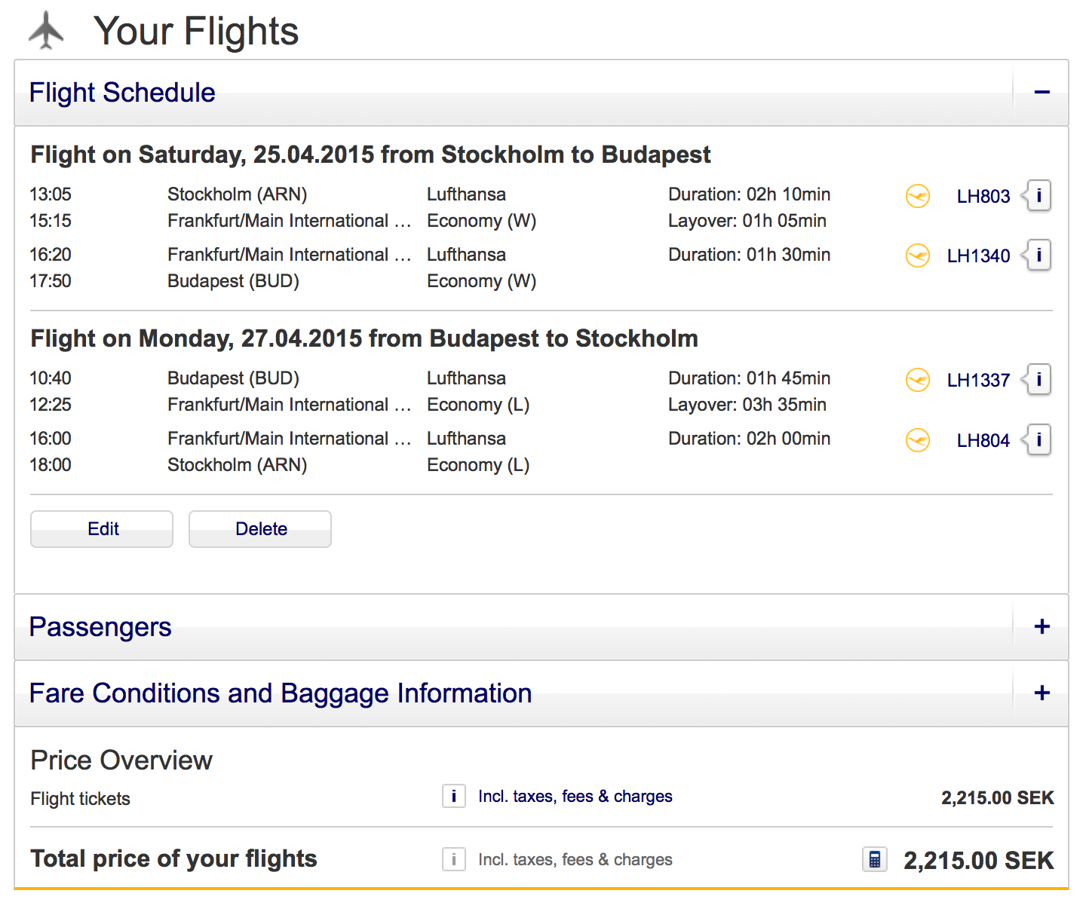
Task: Click Lufthansa crane logo beside LH803
Action: [x=918, y=196]
